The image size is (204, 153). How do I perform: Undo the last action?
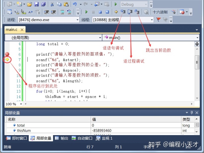click(75, 4)
